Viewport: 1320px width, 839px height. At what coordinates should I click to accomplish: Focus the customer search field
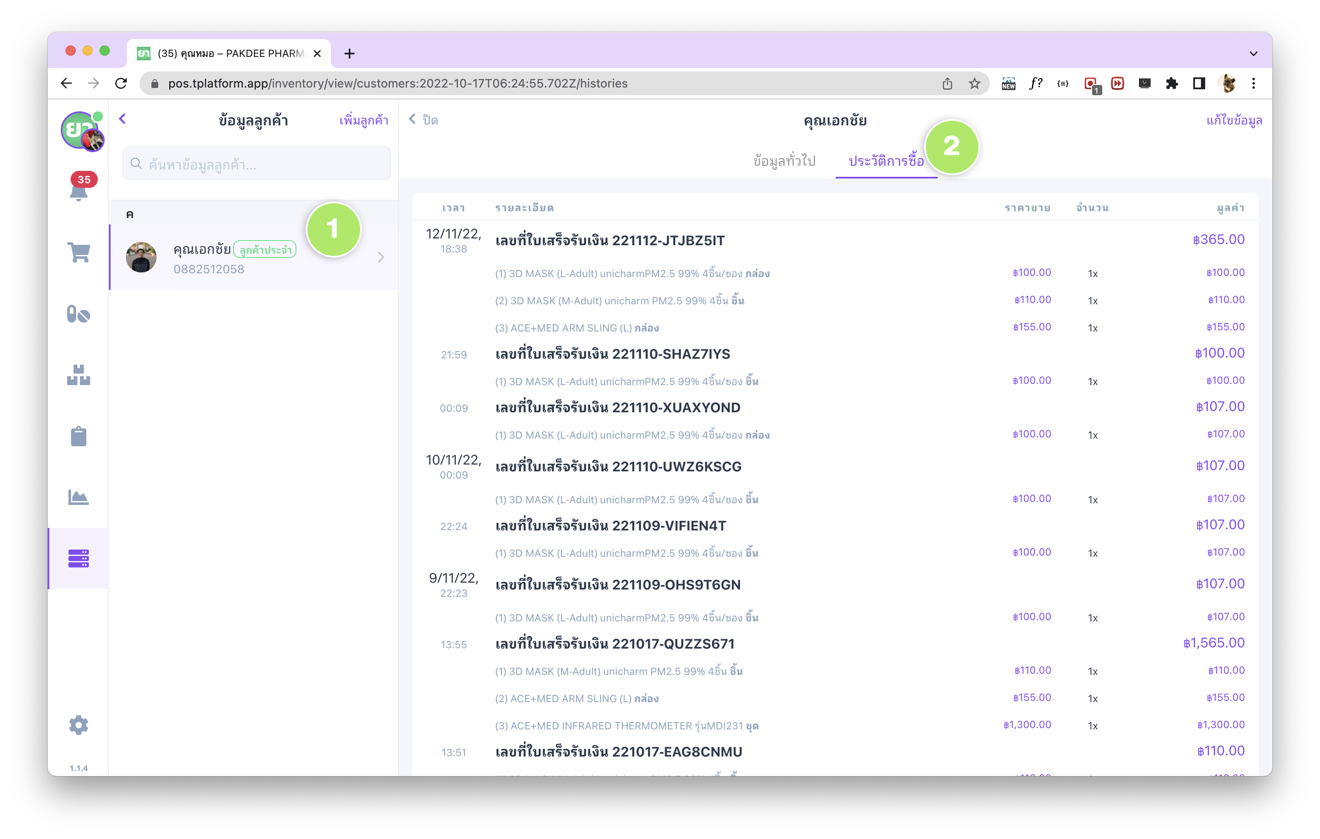[x=256, y=164]
